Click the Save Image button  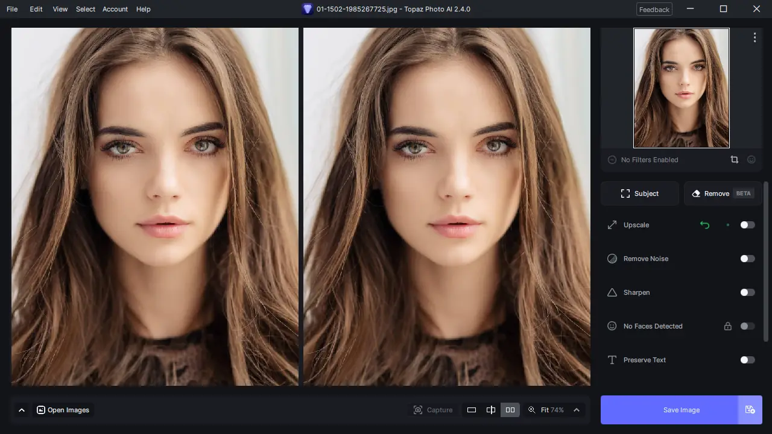coord(669,410)
